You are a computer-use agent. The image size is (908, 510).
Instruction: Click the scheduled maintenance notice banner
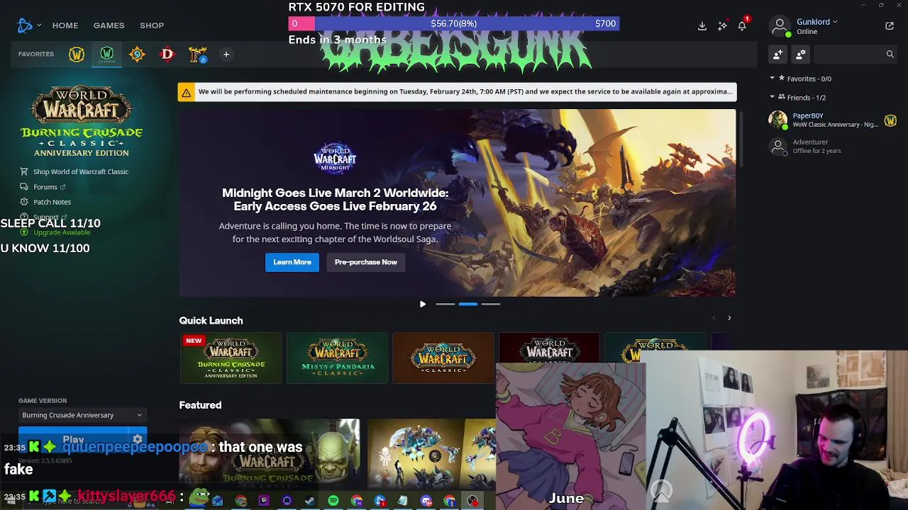pos(458,92)
